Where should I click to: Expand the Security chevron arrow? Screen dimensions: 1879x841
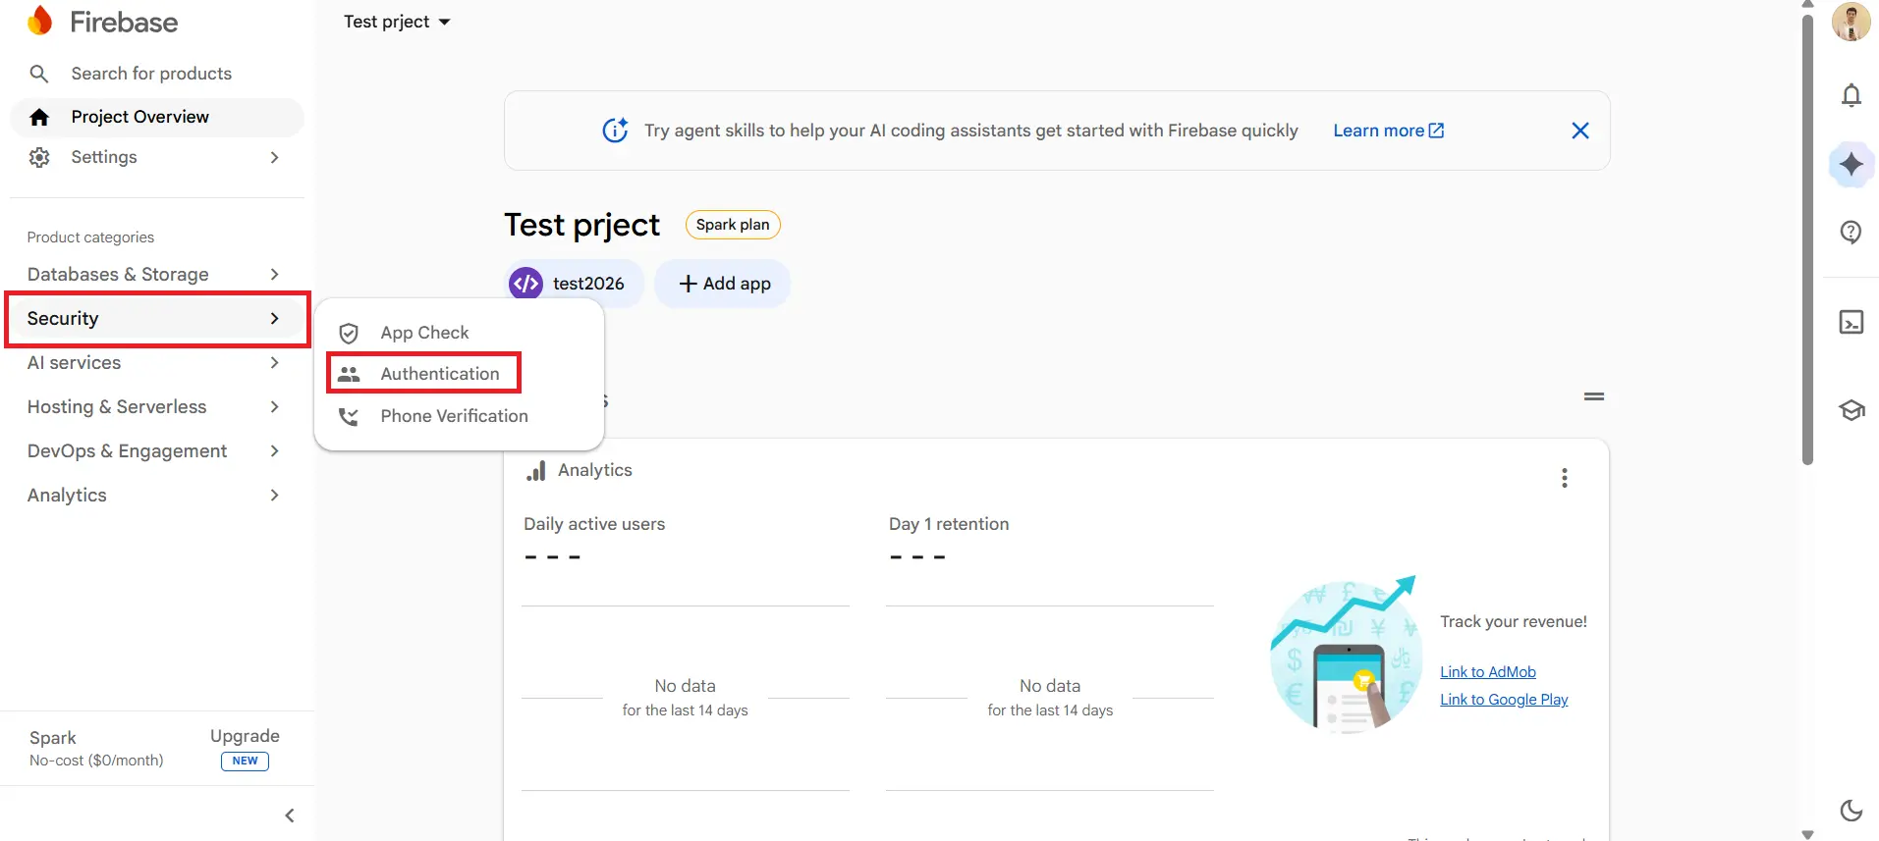click(274, 318)
